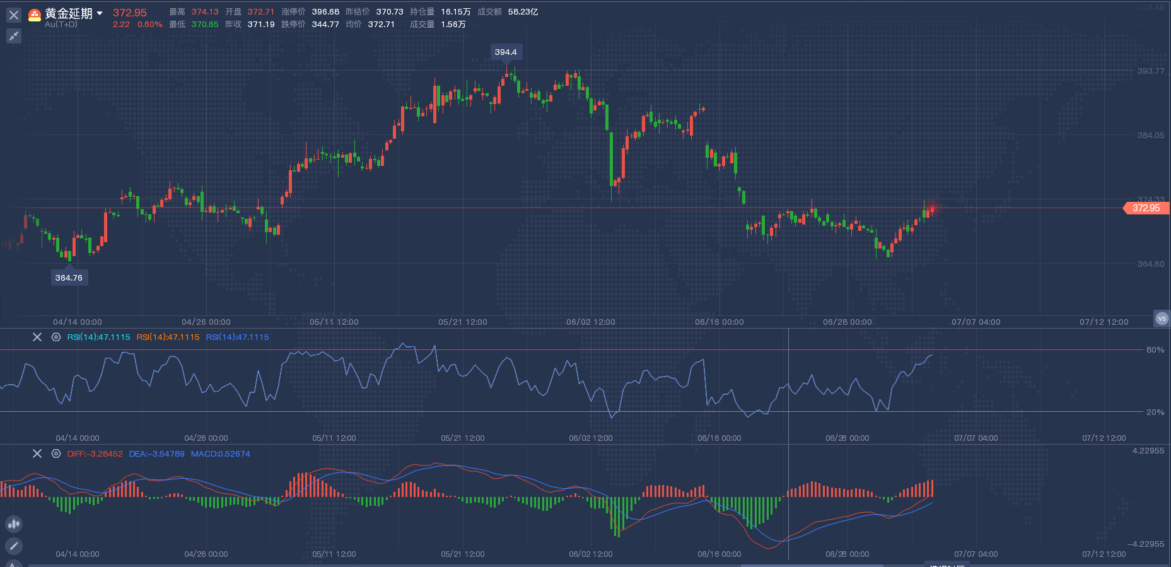Open RSI indicator settings gear

point(56,337)
